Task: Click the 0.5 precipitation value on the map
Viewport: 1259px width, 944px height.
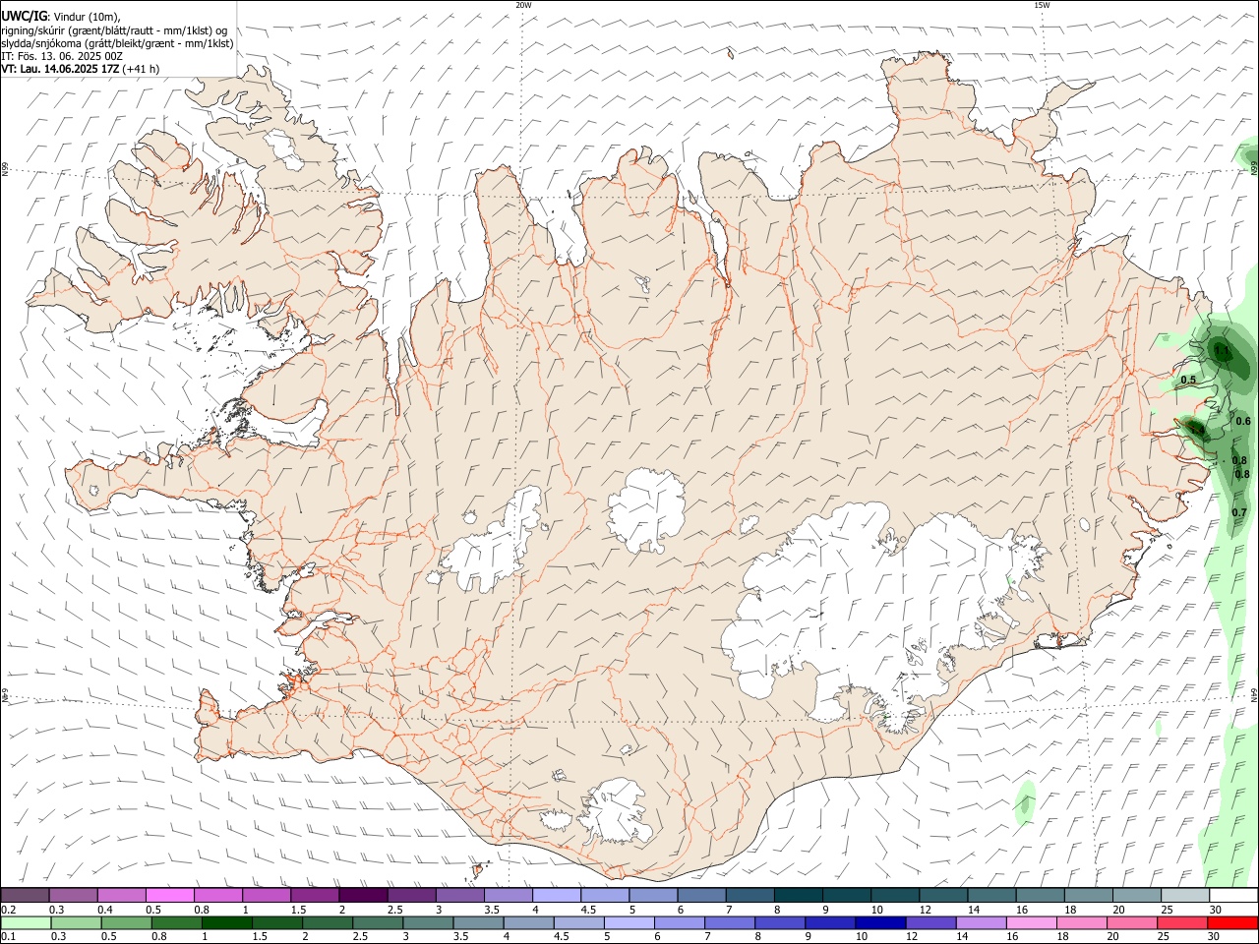Action: pos(1188,380)
